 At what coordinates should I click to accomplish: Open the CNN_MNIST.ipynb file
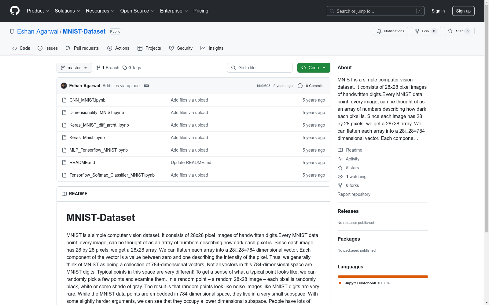click(87, 100)
